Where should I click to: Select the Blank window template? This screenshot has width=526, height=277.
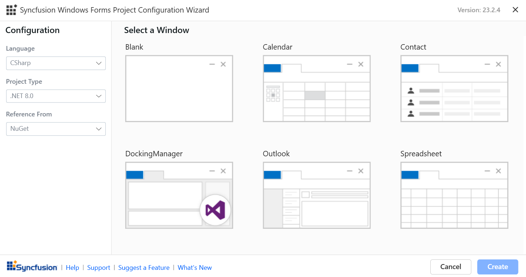click(x=179, y=89)
